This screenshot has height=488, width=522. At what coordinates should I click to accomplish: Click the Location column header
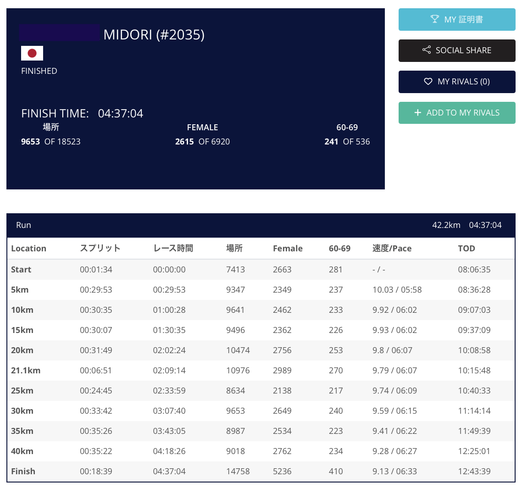click(28, 248)
